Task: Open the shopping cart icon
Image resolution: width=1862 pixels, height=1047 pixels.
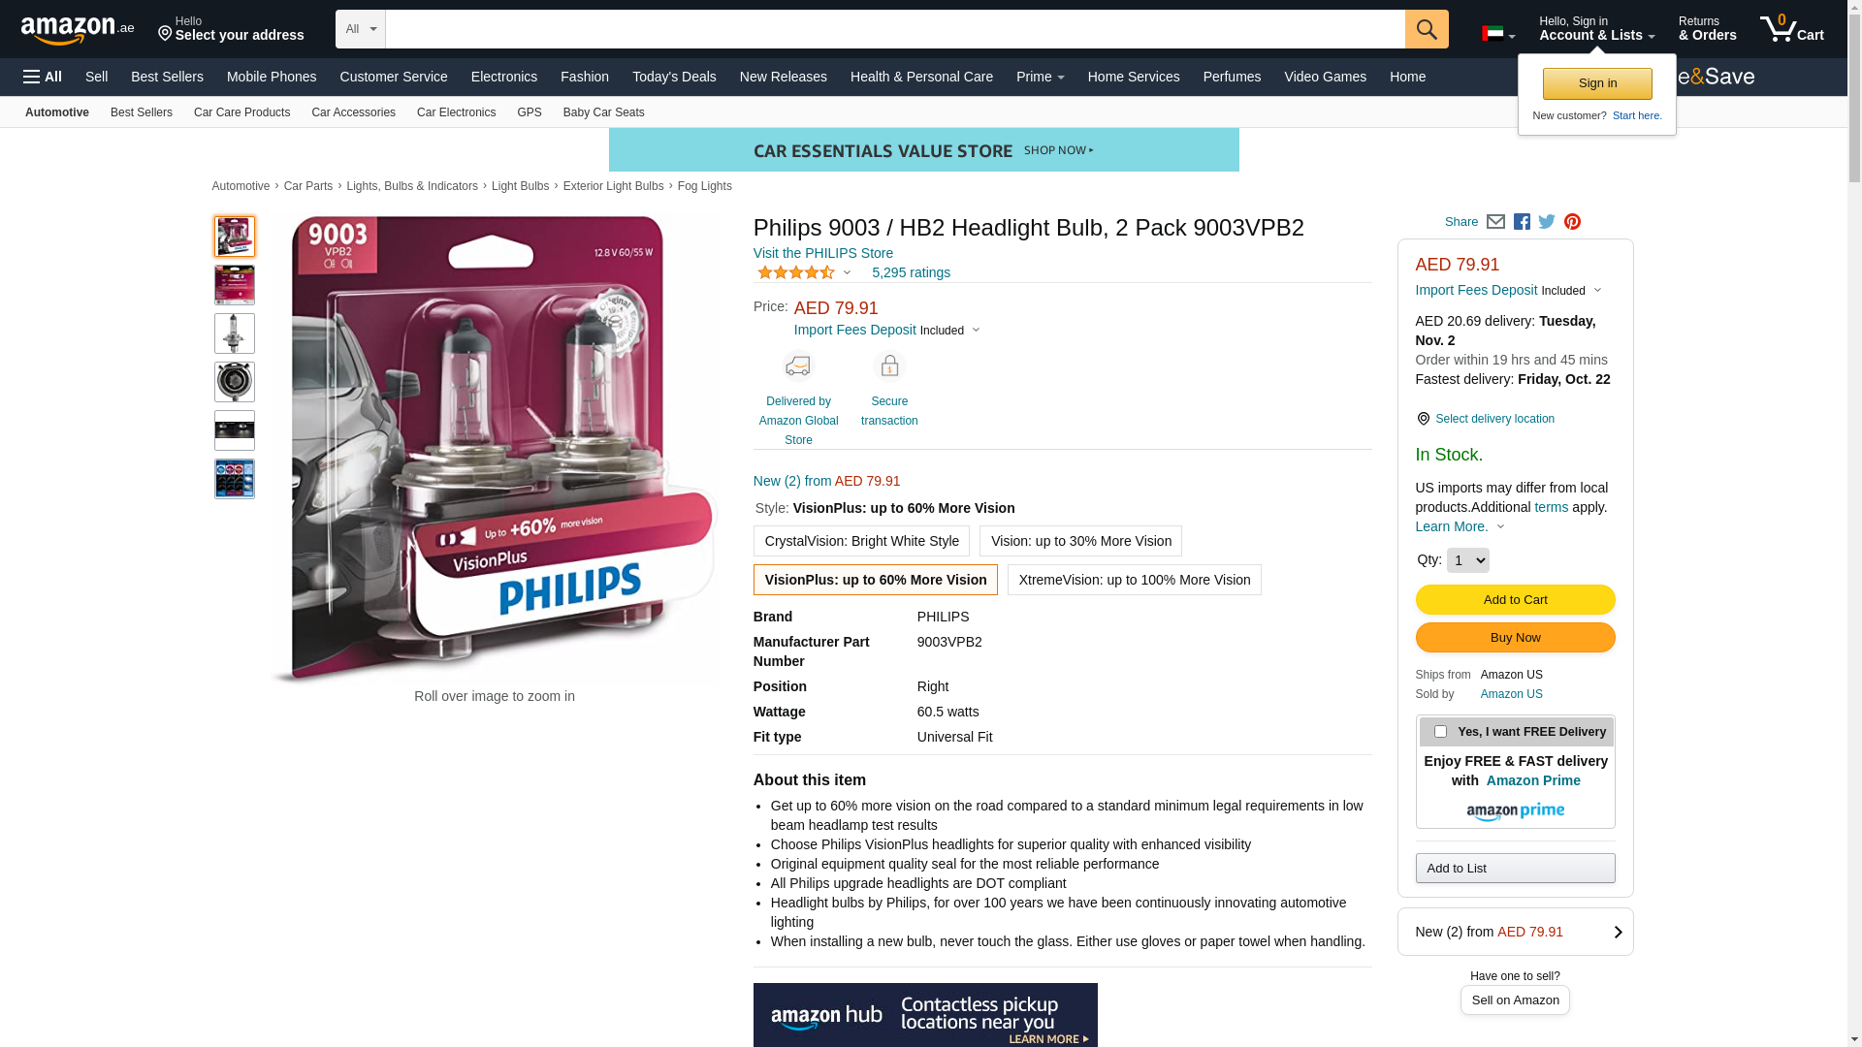Action: 1791,29
